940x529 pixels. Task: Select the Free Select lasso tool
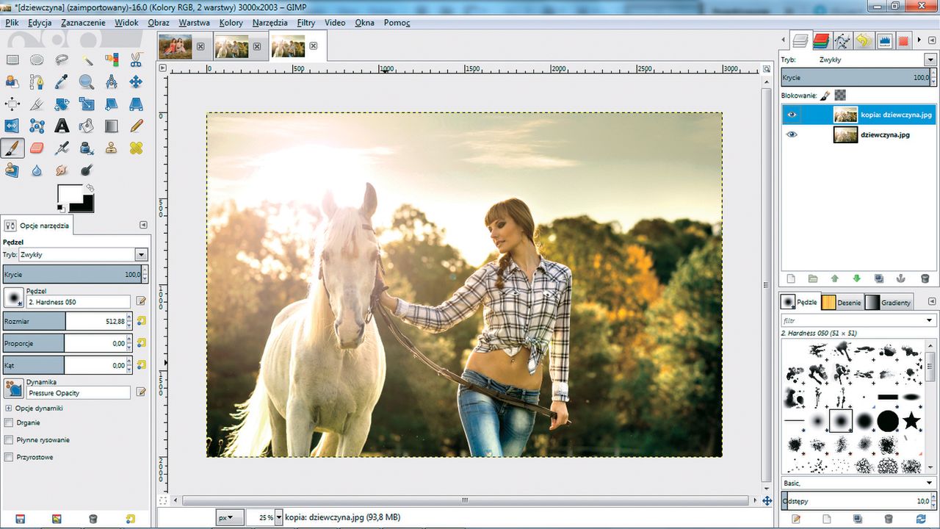[62, 60]
